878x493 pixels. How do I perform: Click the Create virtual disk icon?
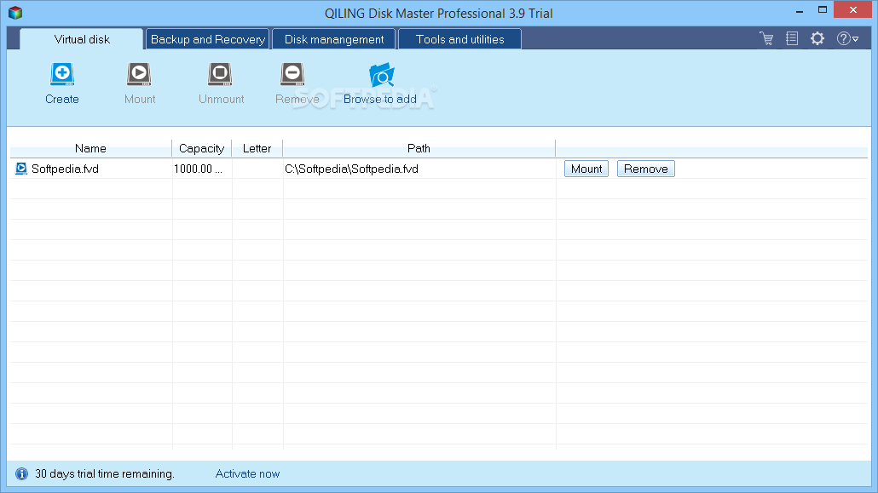62,74
